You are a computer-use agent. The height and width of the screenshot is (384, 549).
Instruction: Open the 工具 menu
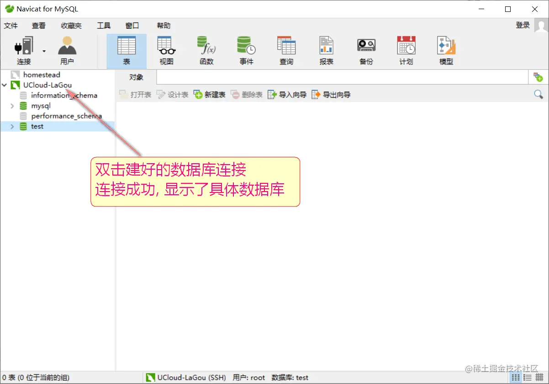pyautogui.click(x=104, y=26)
